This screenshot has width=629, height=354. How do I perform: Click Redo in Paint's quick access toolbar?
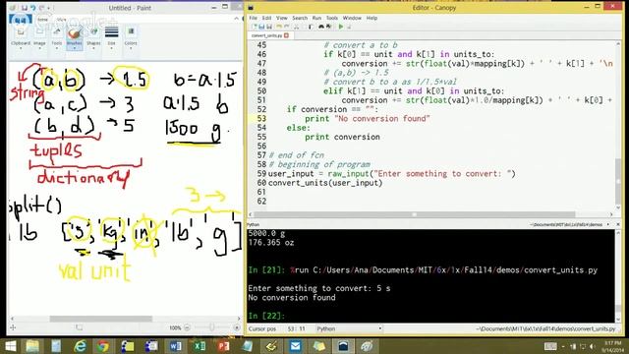pyautogui.click(x=41, y=8)
